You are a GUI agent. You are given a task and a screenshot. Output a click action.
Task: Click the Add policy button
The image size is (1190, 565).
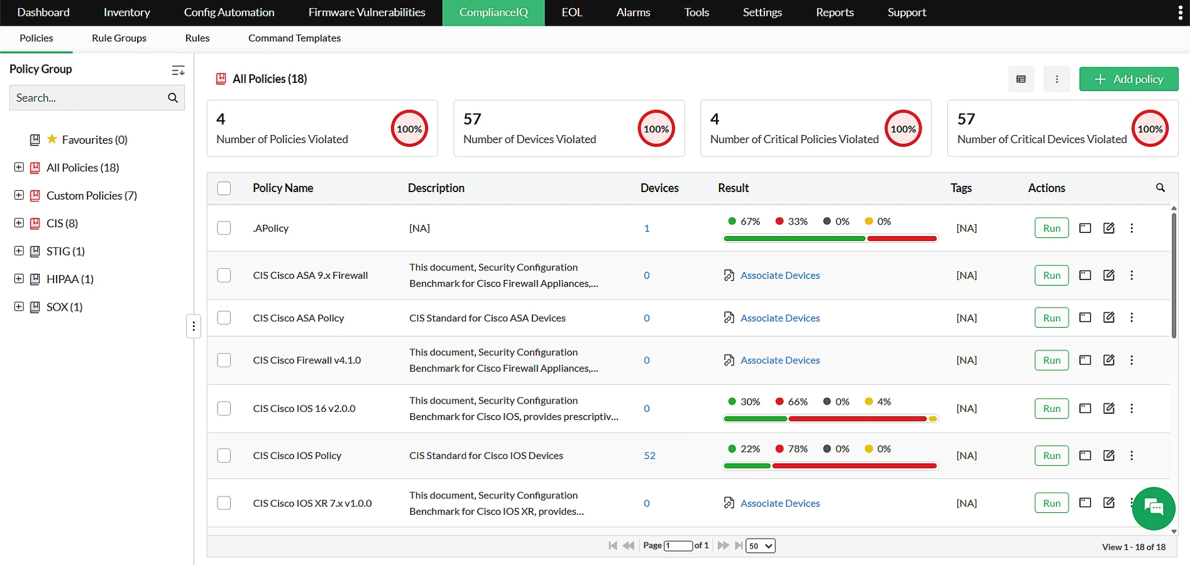(1129, 79)
